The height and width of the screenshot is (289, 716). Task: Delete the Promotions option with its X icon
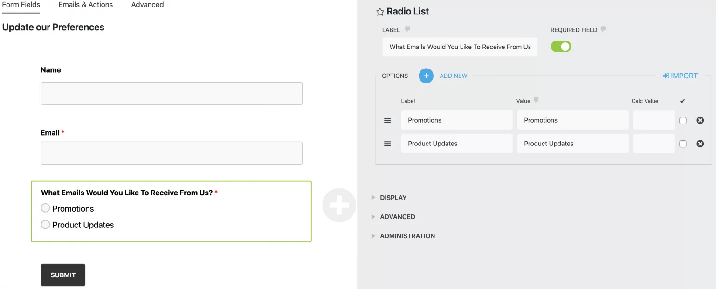pos(700,120)
